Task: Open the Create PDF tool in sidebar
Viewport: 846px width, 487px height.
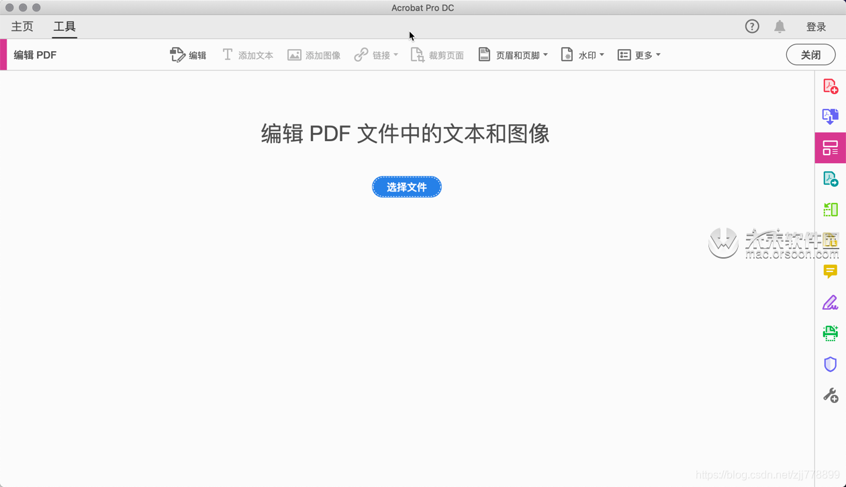Action: click(831, 86)
